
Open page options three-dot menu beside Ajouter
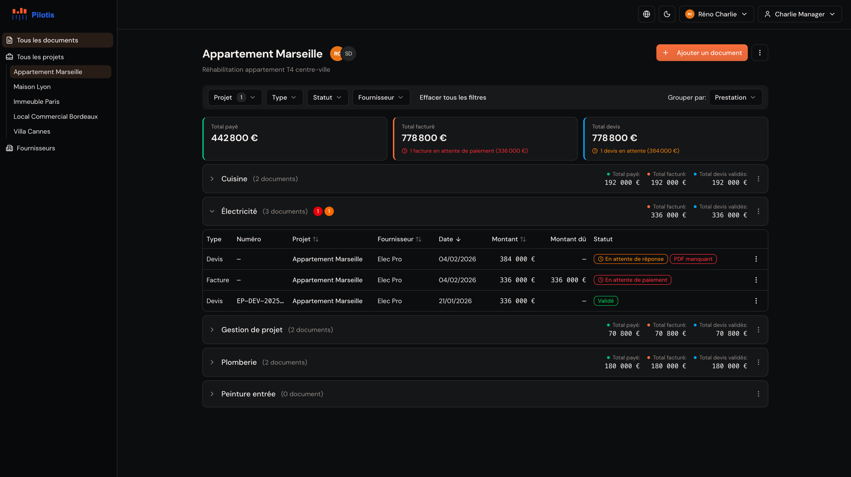(x=759, y=53)
